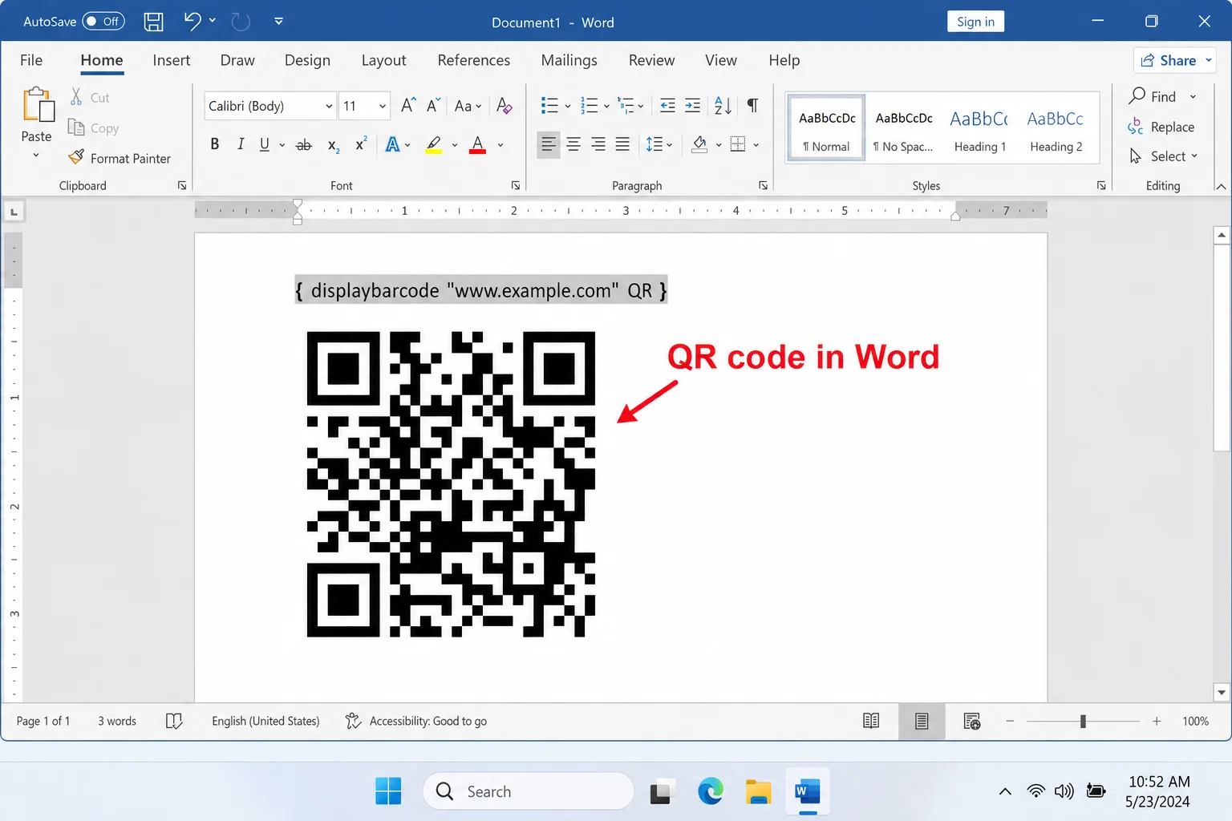Open the Font dialog launcher
Viewport: 1232px width, 821px height.
point(516,185)
